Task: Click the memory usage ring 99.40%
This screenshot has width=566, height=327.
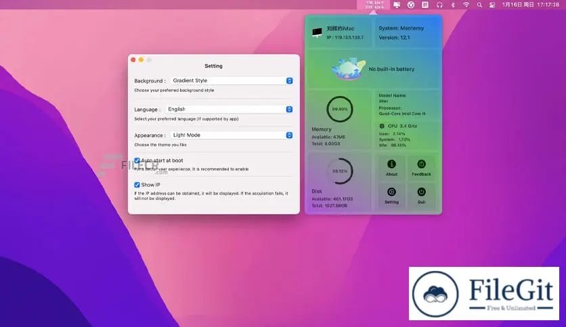Action: click(x=340, y=109)
